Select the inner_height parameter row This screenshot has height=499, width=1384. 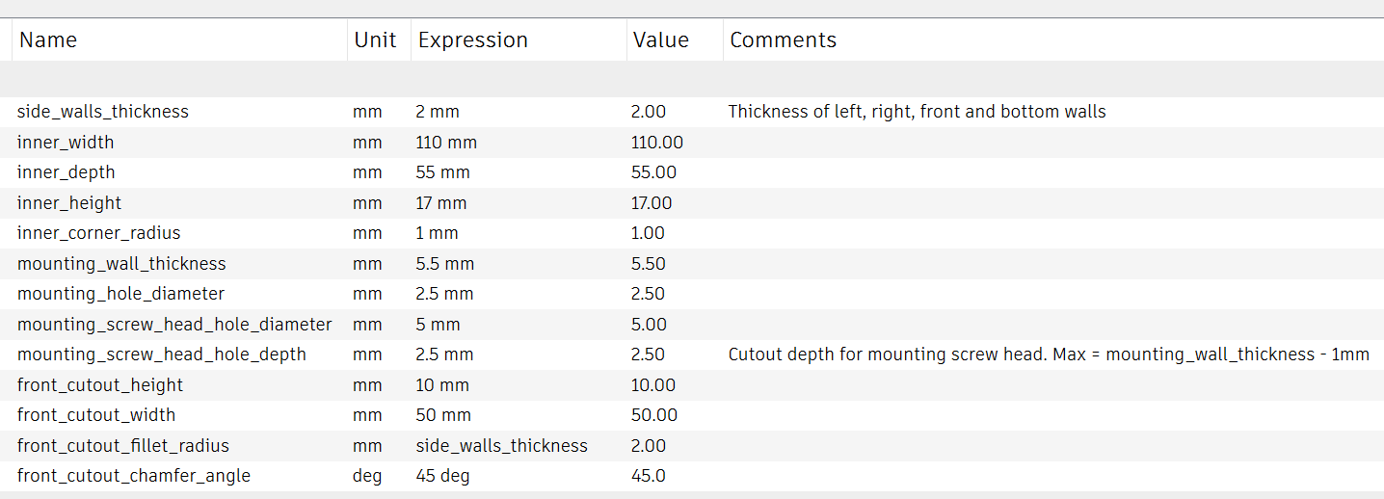point(69,203)
